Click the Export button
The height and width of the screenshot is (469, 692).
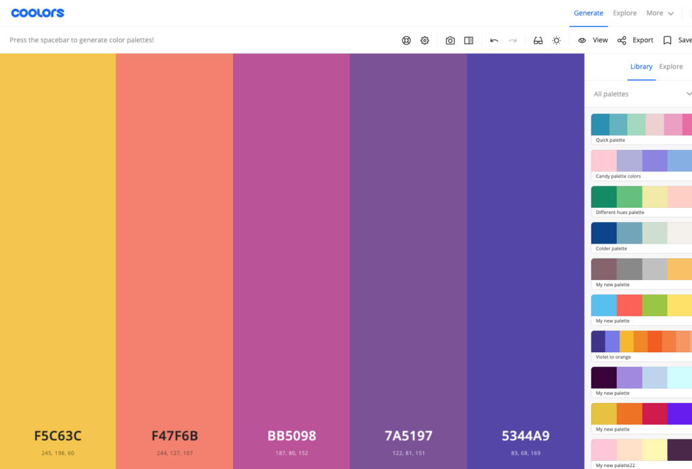[x=635, y=40]
